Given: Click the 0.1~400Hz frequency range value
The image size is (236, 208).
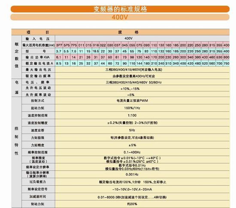Looking at the screenshot, I should [132, 152].
